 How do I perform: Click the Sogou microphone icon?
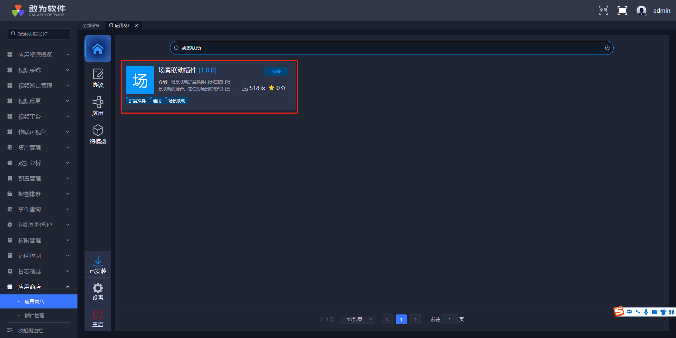tap(646, 312)
